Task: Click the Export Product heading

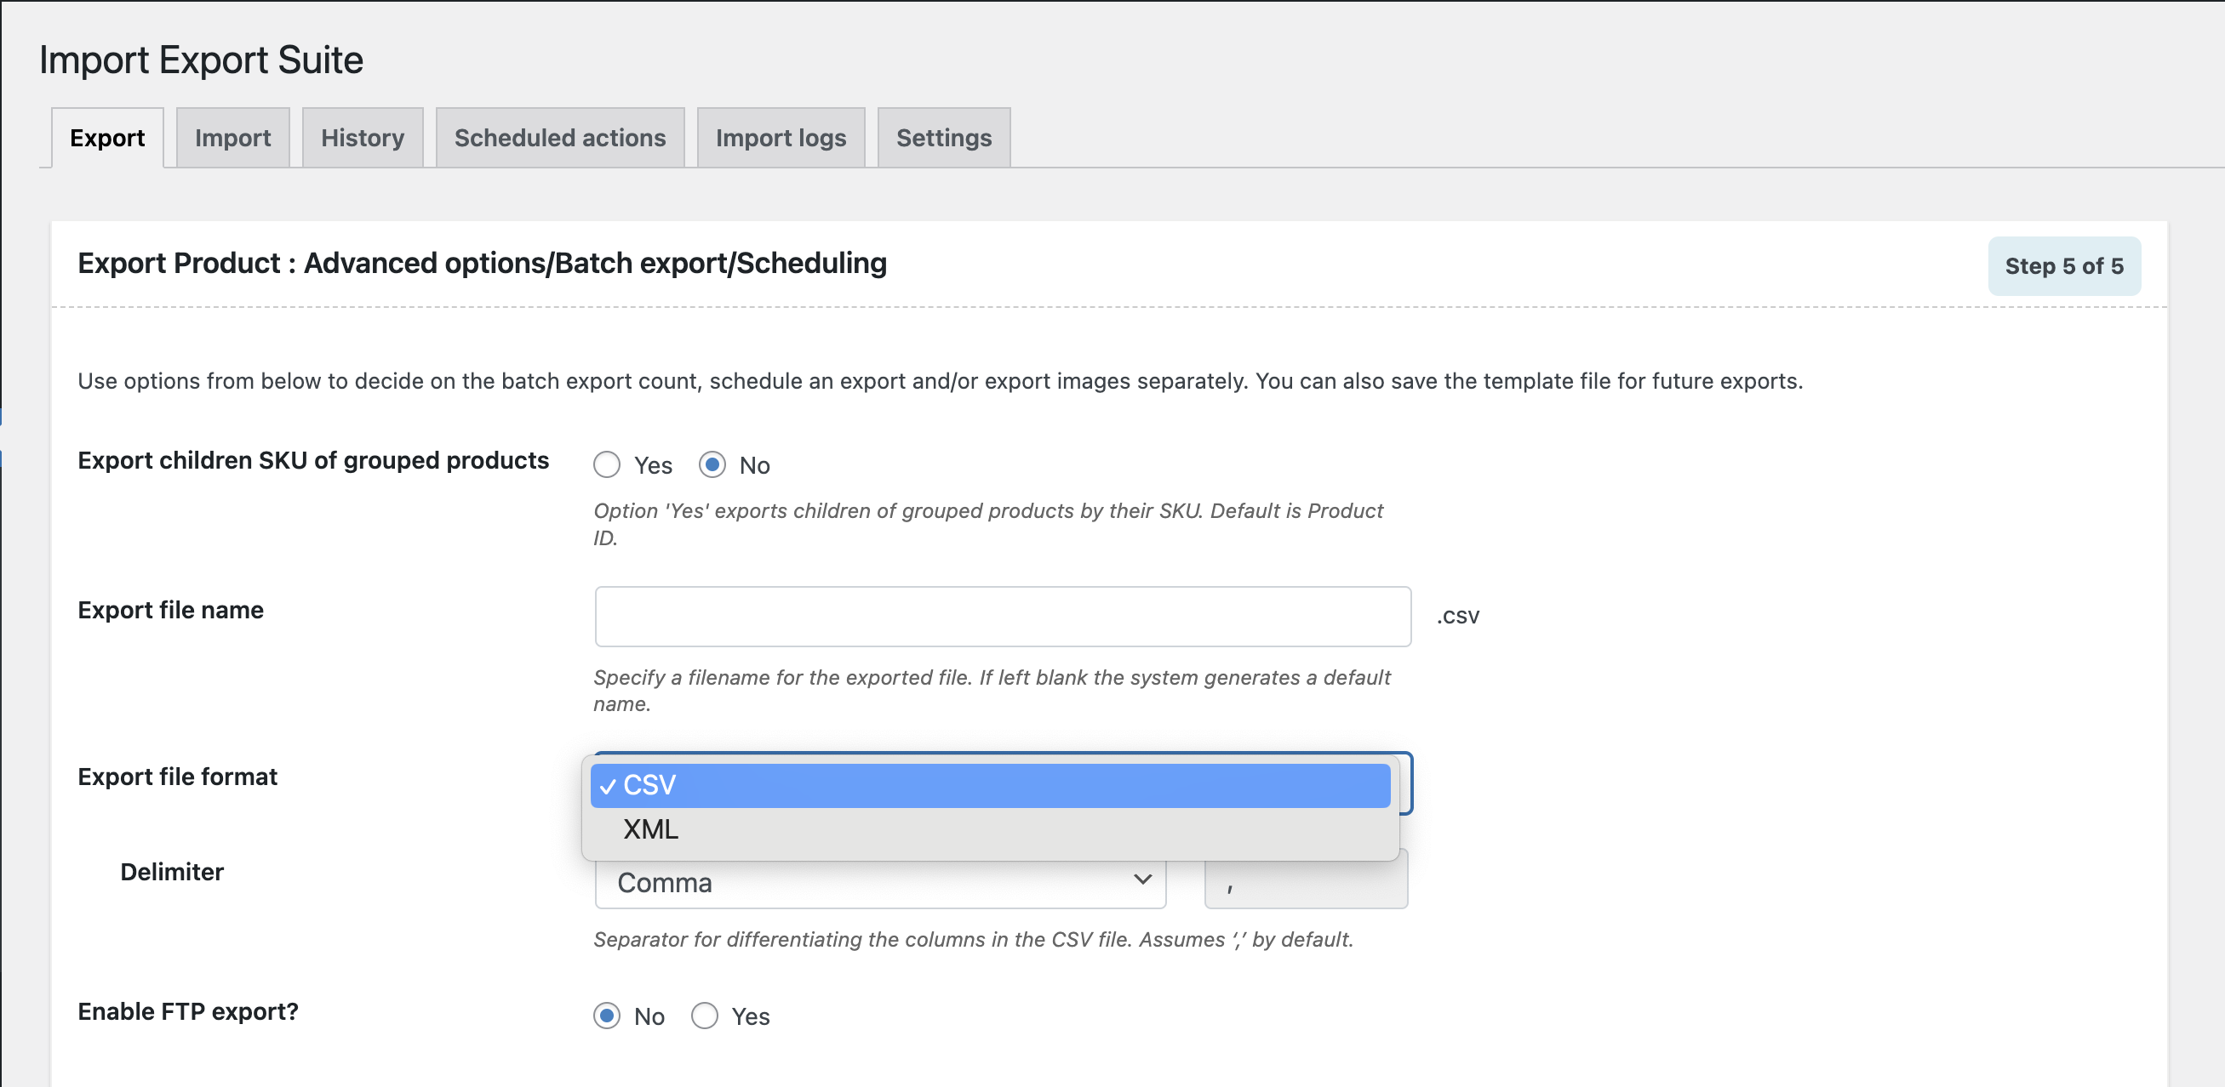Action: (482, 264)
